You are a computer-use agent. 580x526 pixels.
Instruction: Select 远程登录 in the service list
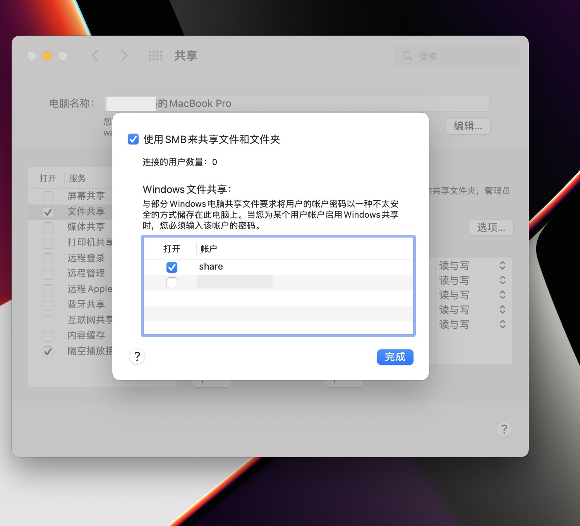pos(86,258)
